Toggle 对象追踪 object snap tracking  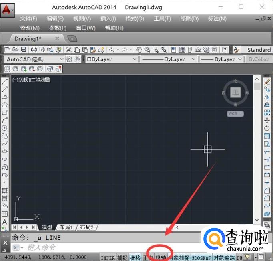click(x=224, y=258)
